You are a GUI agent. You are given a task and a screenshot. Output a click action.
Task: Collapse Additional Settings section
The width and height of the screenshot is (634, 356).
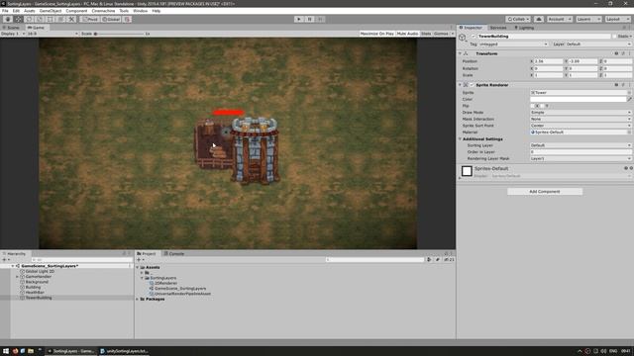[460, 138]
